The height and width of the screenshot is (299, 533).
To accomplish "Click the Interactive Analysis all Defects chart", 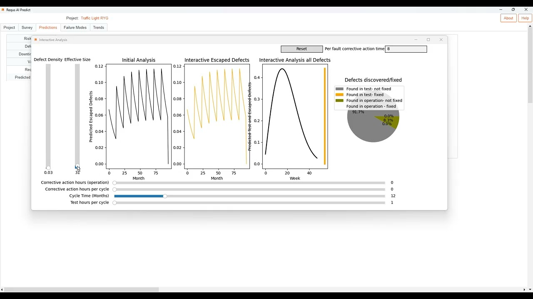I will (x=295, y=116).
